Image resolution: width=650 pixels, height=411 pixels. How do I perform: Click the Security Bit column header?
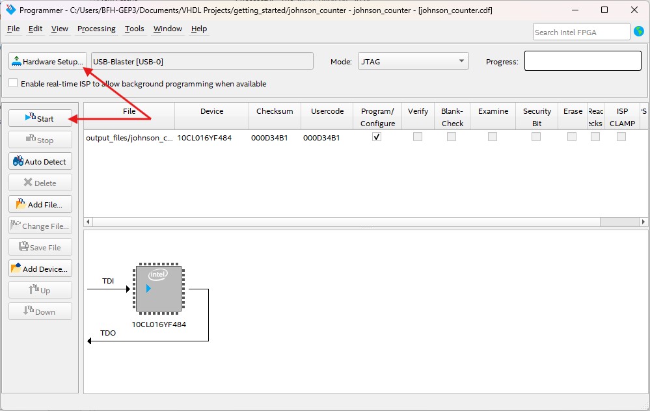coord(537,116)
